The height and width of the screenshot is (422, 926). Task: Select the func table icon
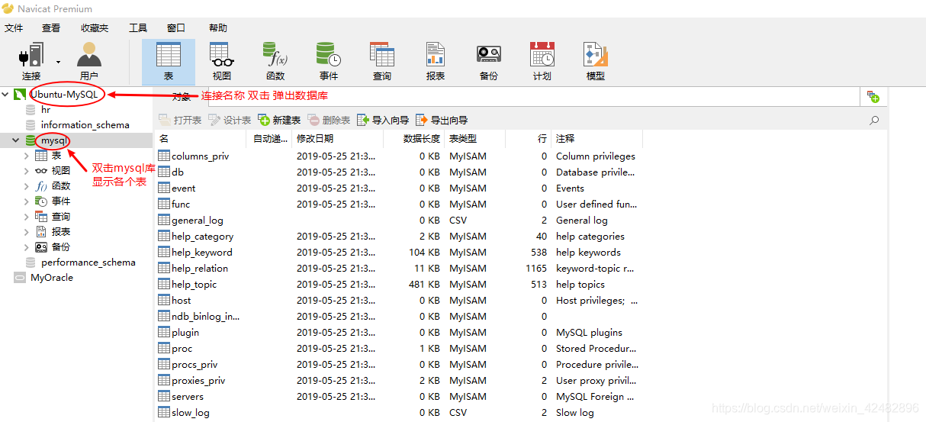coord(164,205)
